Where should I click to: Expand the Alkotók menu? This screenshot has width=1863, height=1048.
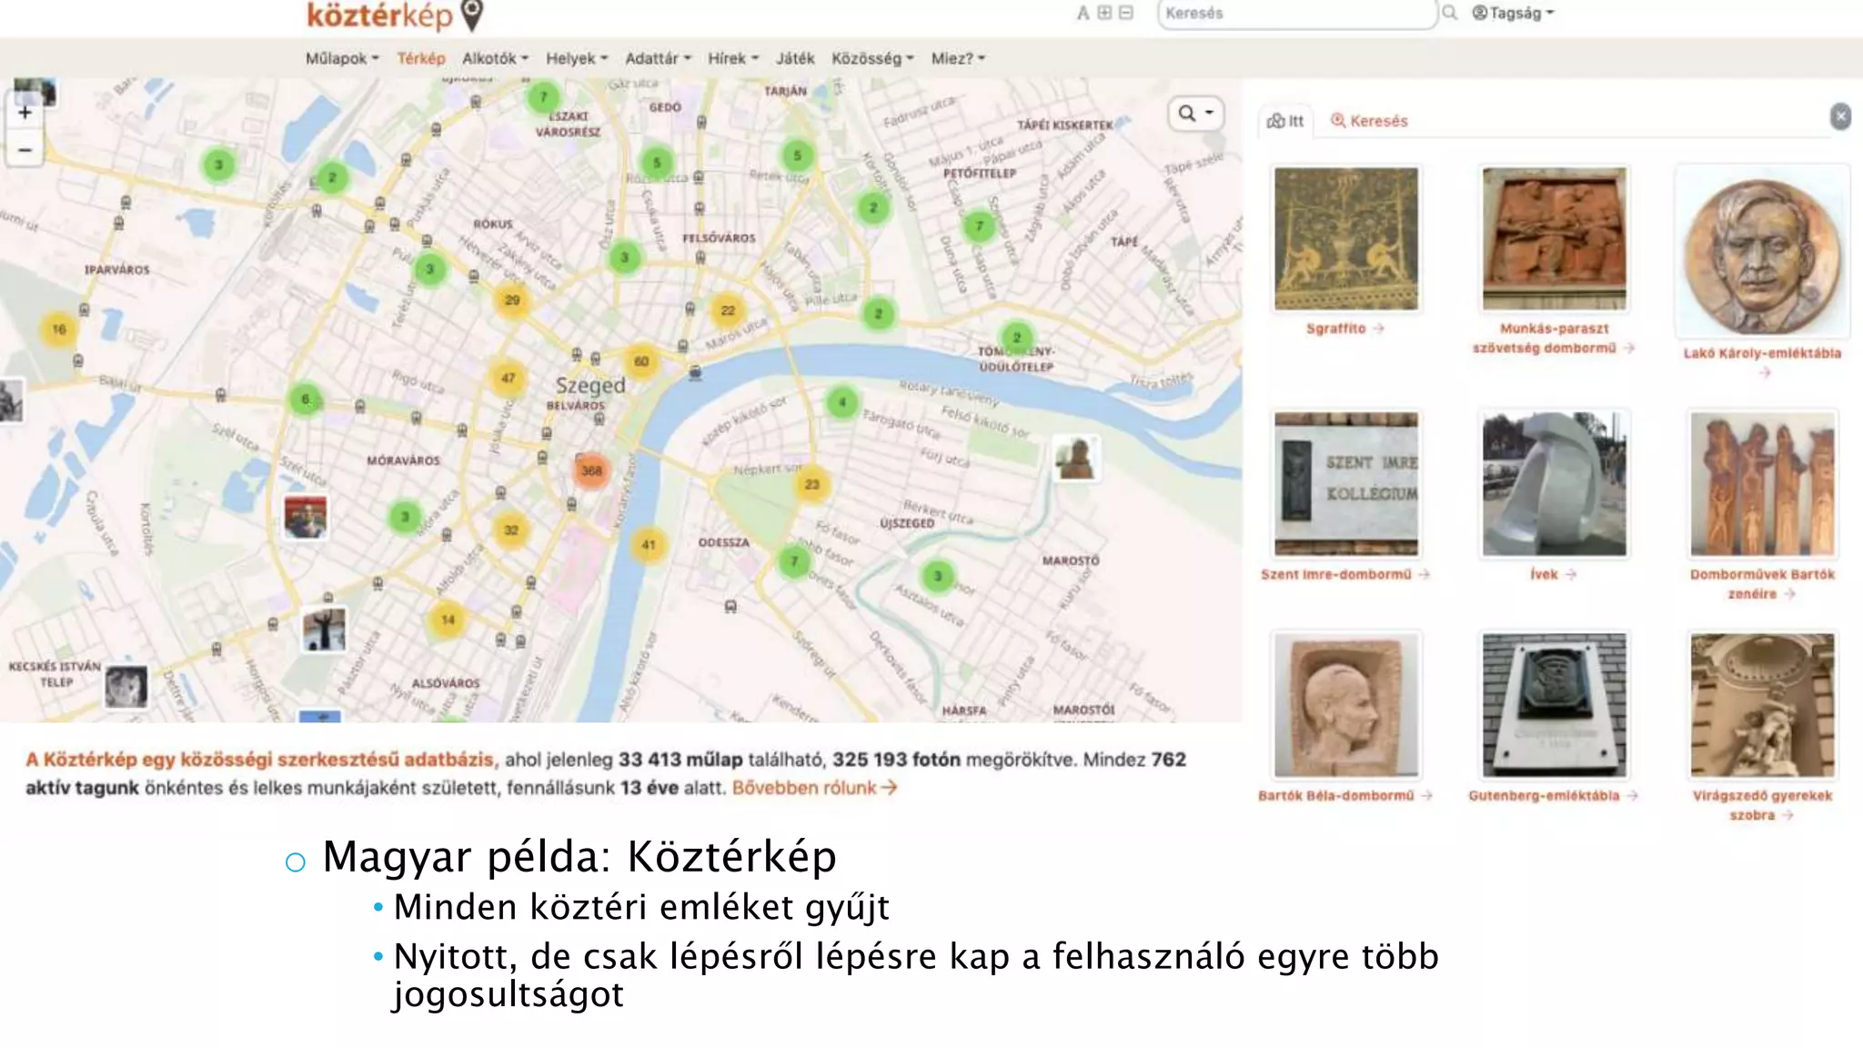point(495,58)
